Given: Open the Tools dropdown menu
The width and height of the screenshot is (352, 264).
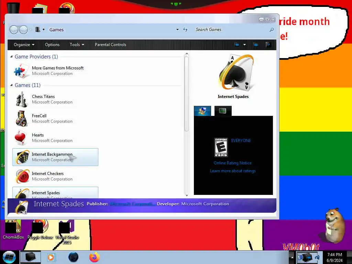Looking at the screenshot, I should [77, 45].
